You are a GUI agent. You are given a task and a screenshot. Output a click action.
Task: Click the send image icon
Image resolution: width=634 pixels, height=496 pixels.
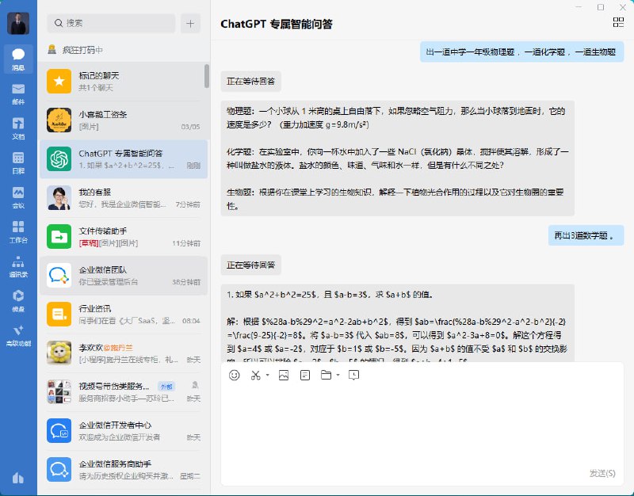click(284, 375)
